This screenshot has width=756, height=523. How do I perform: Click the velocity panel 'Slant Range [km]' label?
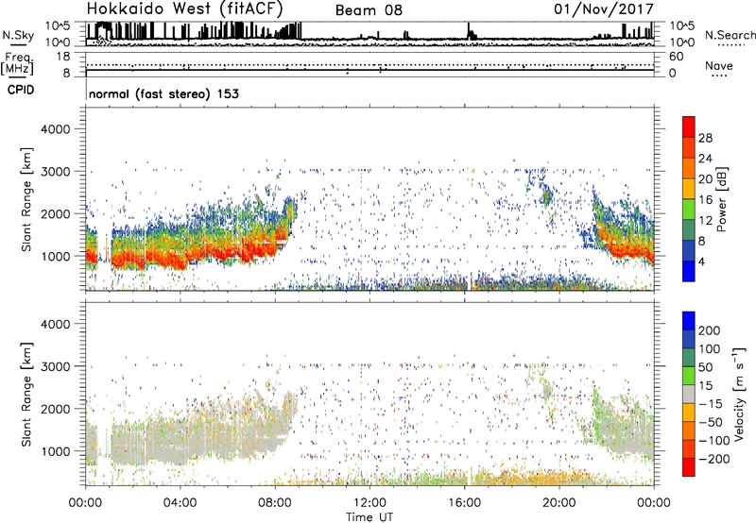(x=26, y=395)
